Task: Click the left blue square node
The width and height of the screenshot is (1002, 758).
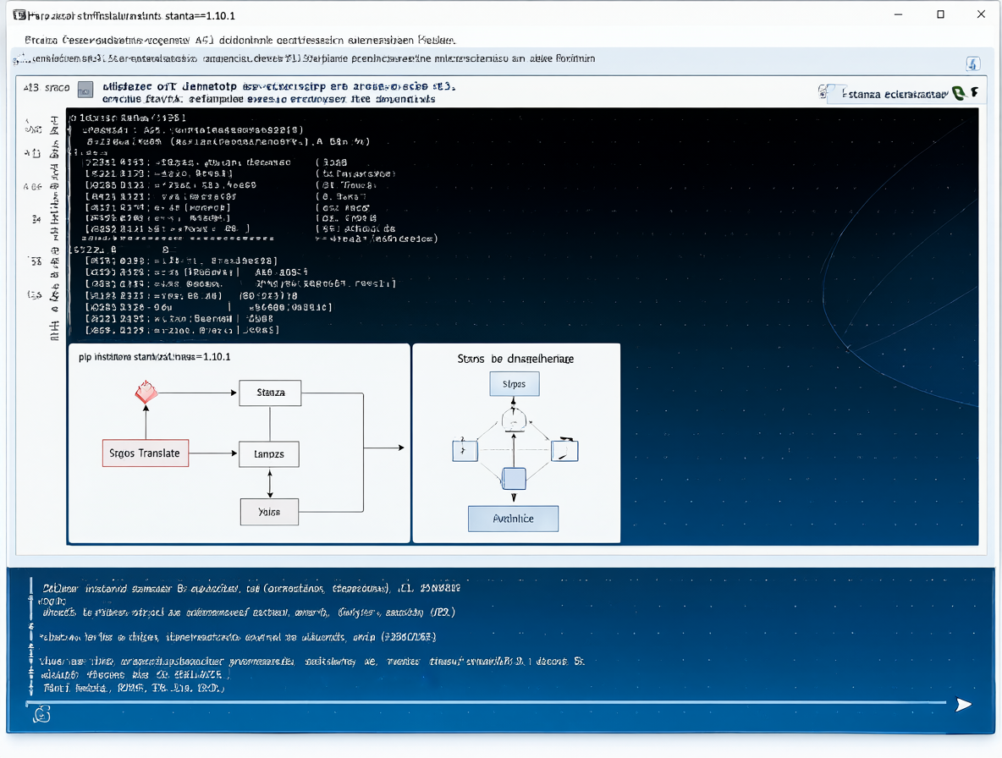Action: (465, 450)
